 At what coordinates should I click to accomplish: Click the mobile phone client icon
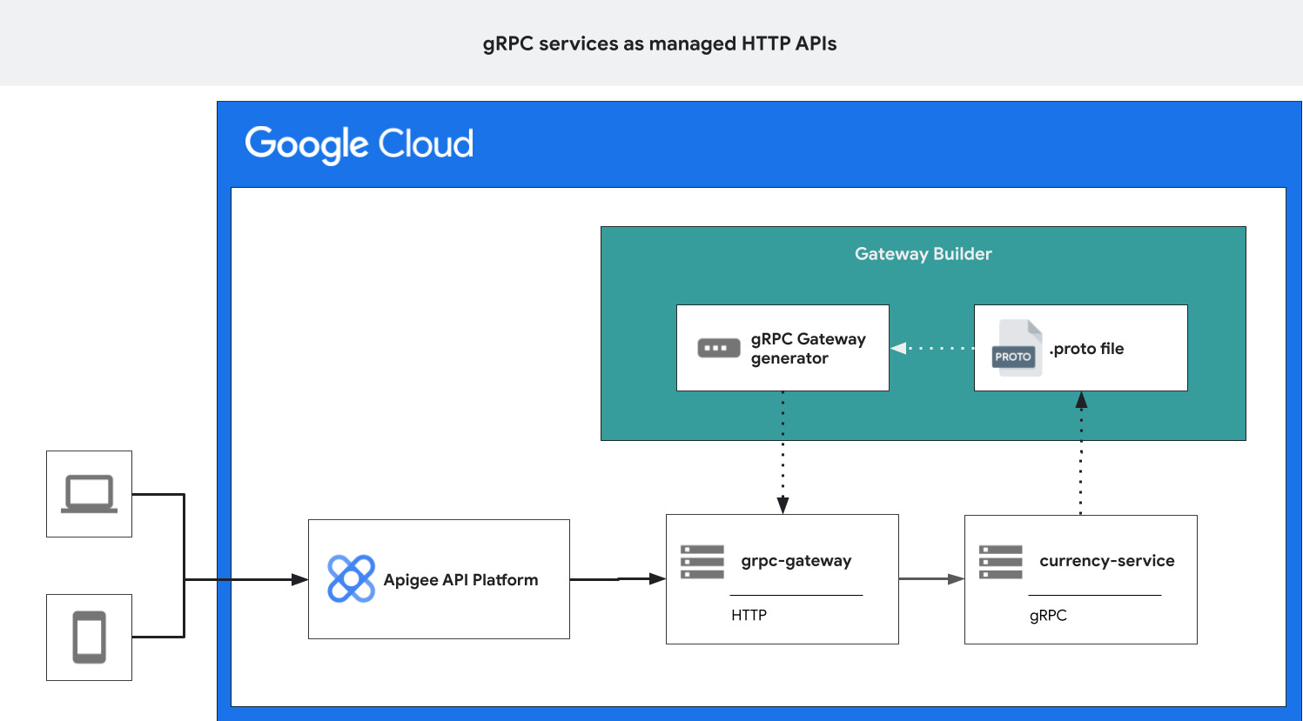89,638
